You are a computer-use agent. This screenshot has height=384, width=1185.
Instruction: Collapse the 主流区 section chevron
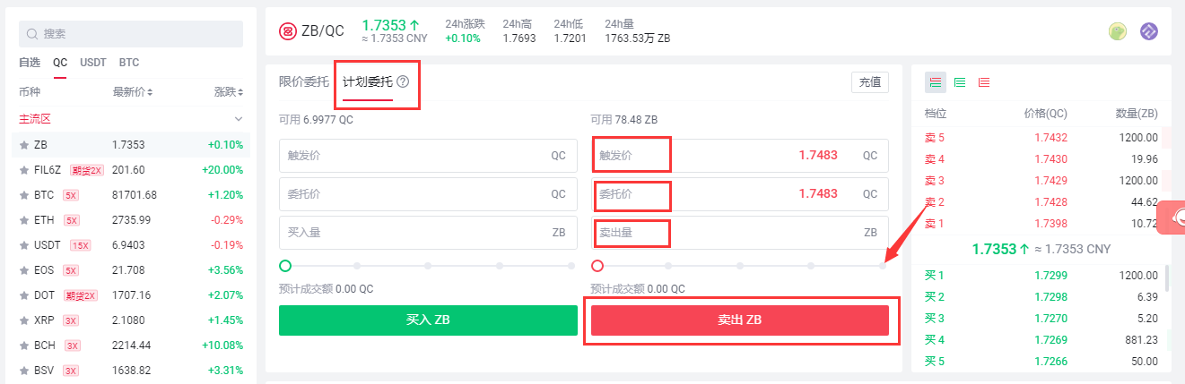point(239,118)
